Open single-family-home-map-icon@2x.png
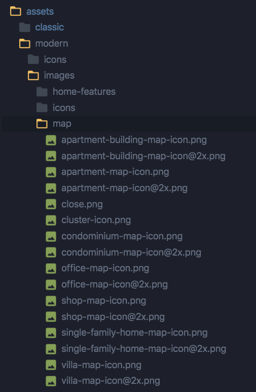Screen dimensions: 256x392 [x=144, y=349]
